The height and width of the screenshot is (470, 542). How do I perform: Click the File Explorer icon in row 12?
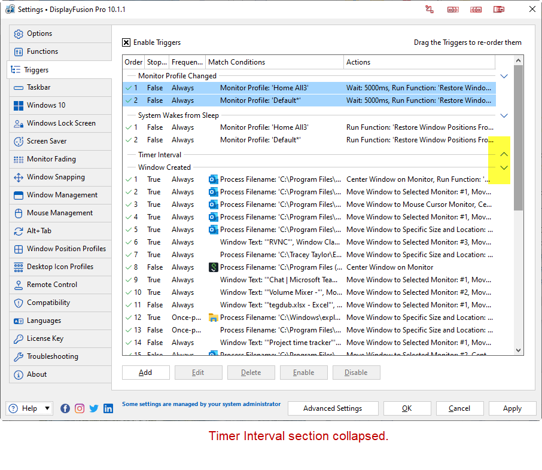point(214,318)
